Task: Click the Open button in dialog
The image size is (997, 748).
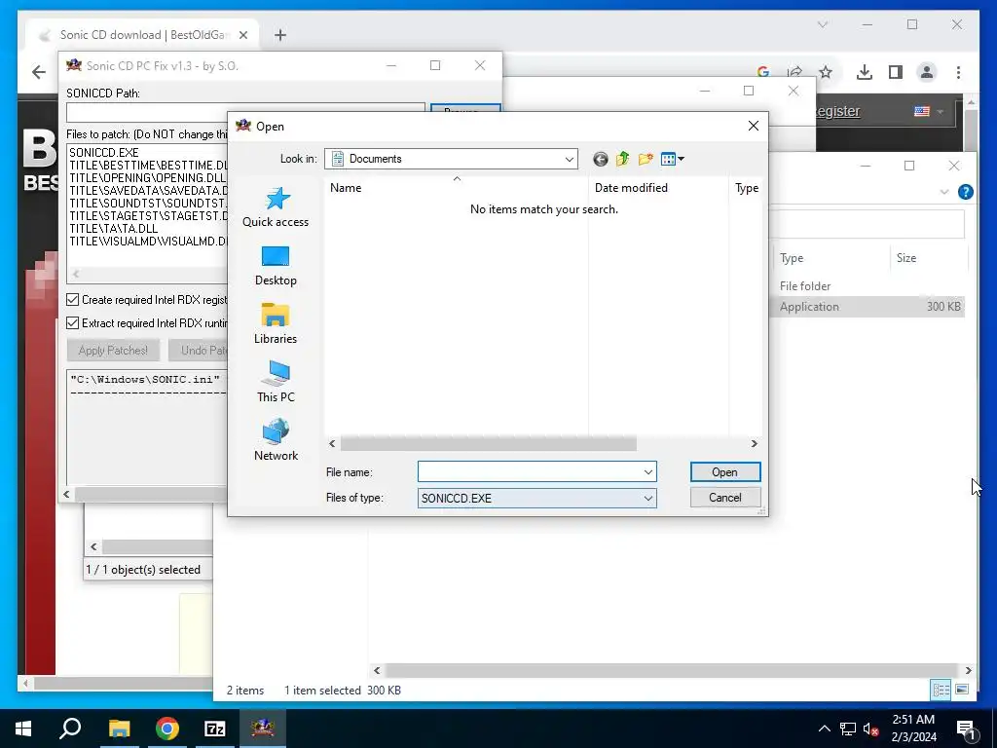Action: (x=724, y=472)
